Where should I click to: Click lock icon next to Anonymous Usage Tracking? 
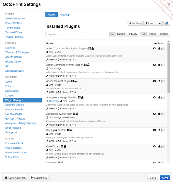pos(82,97)
